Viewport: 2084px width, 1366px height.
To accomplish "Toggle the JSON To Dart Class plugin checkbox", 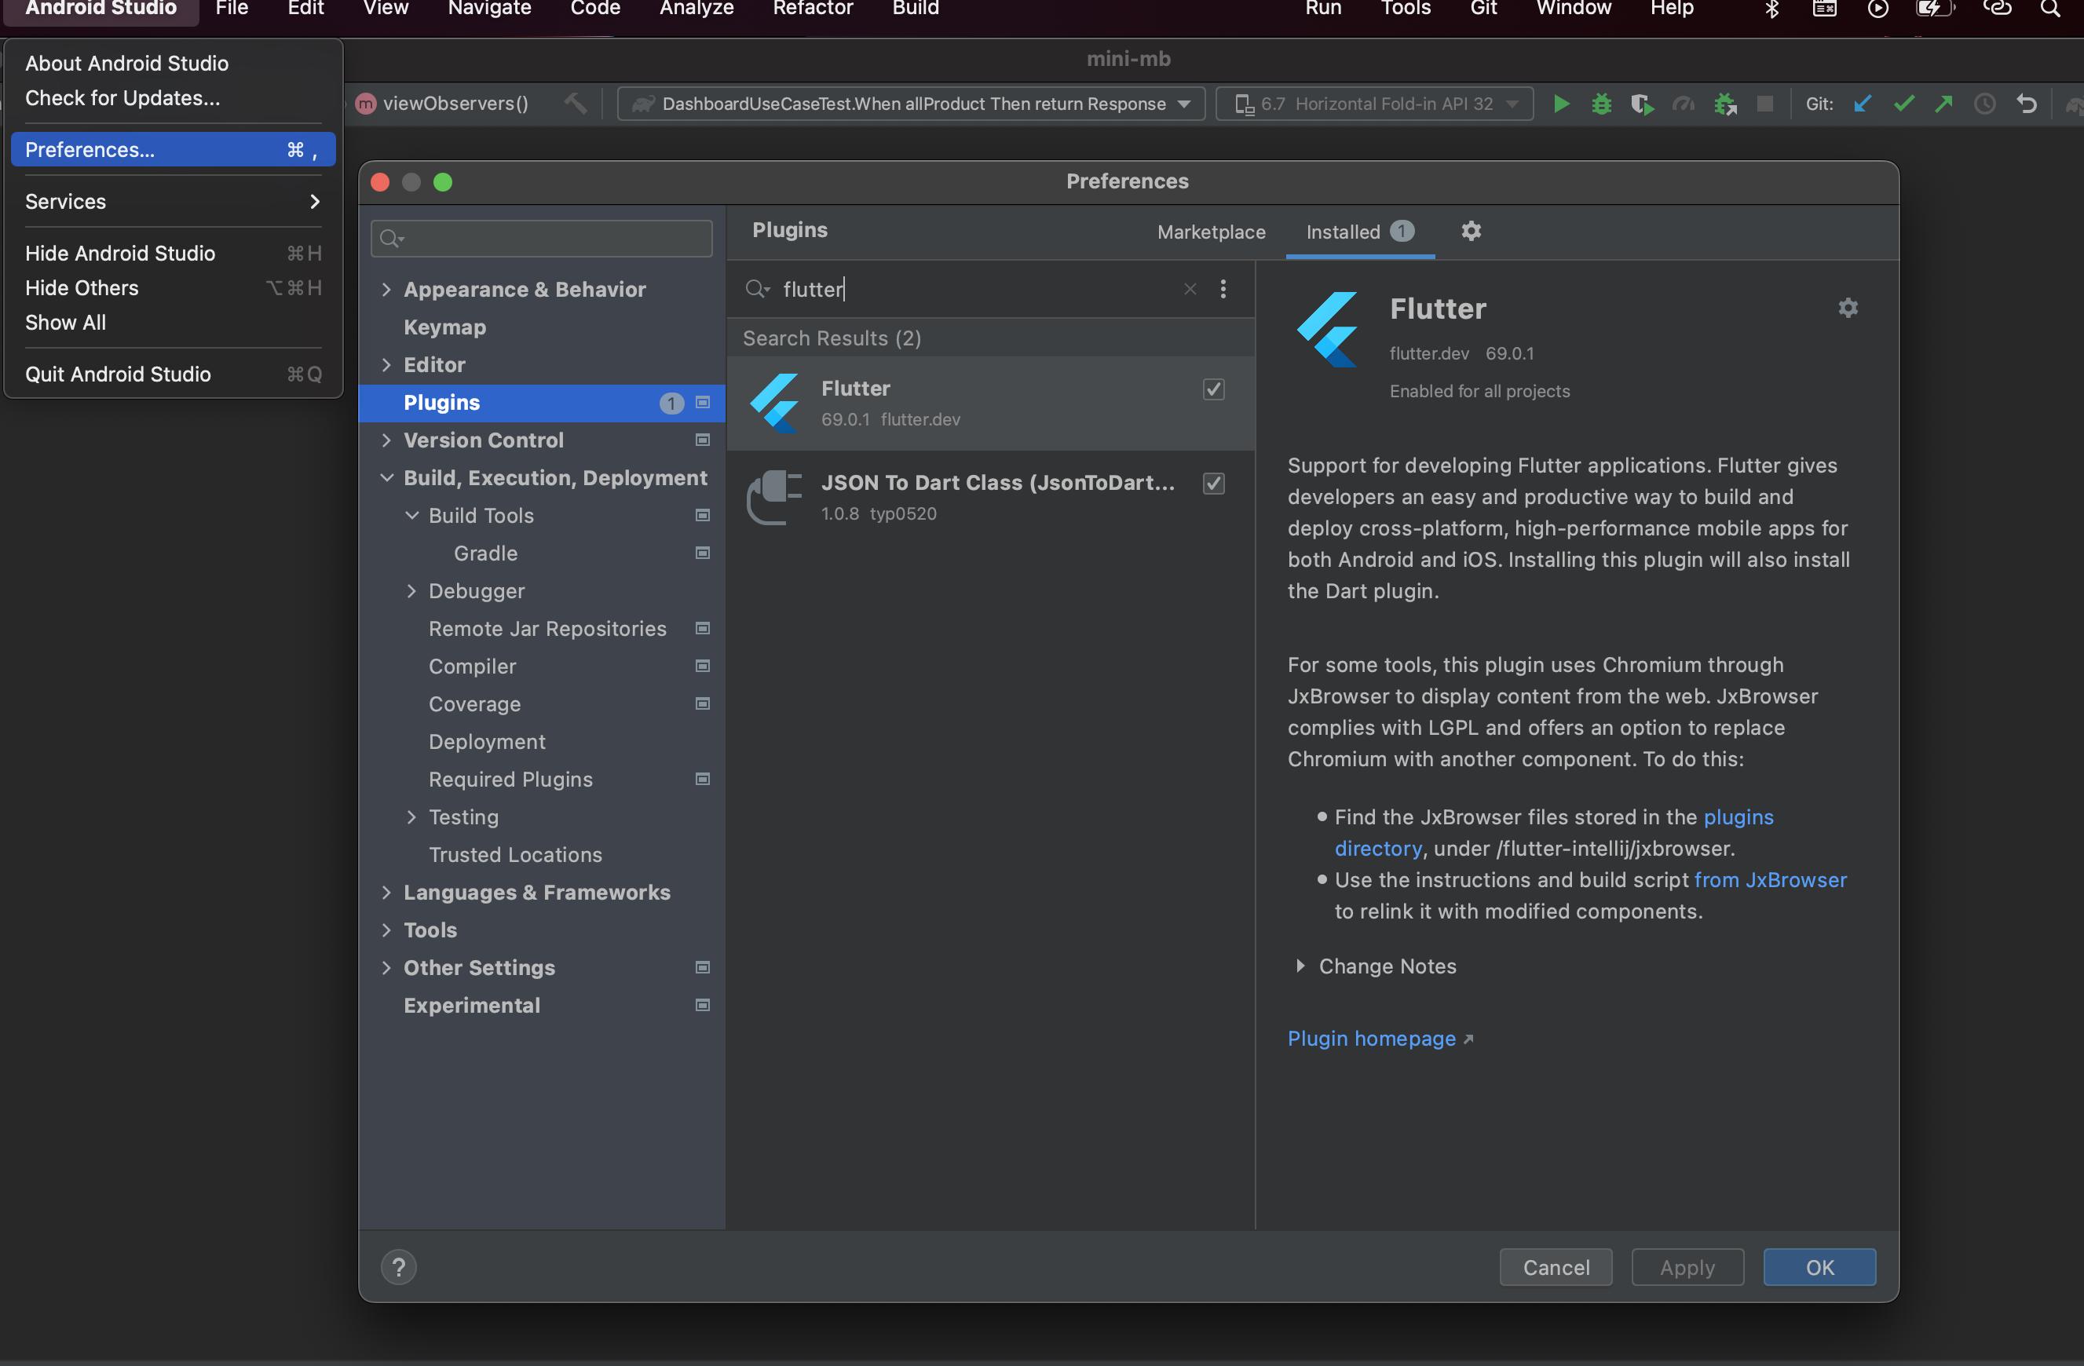I will (1213, 484).
